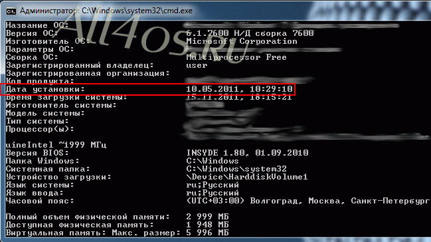The image size is (431, 242).
Task: Select the 'Тип системы:' label
Action: coord(37,121)
